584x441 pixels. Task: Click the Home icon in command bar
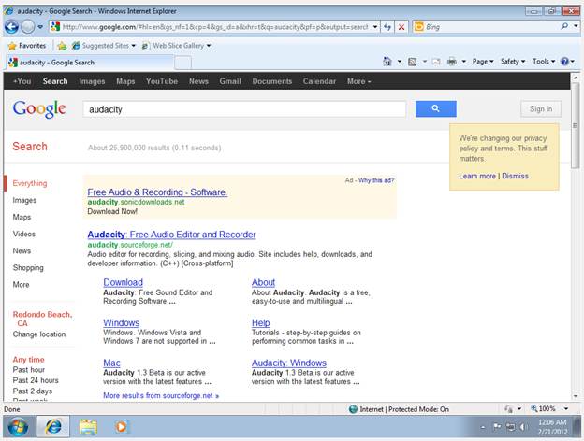pos(387,62)
